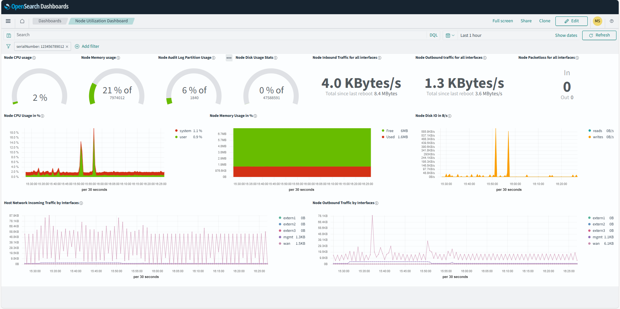Select the Node Utilization Dashboard breadcrumb
The width and height of the screenshot is (620, 309).
click(101, 21)
